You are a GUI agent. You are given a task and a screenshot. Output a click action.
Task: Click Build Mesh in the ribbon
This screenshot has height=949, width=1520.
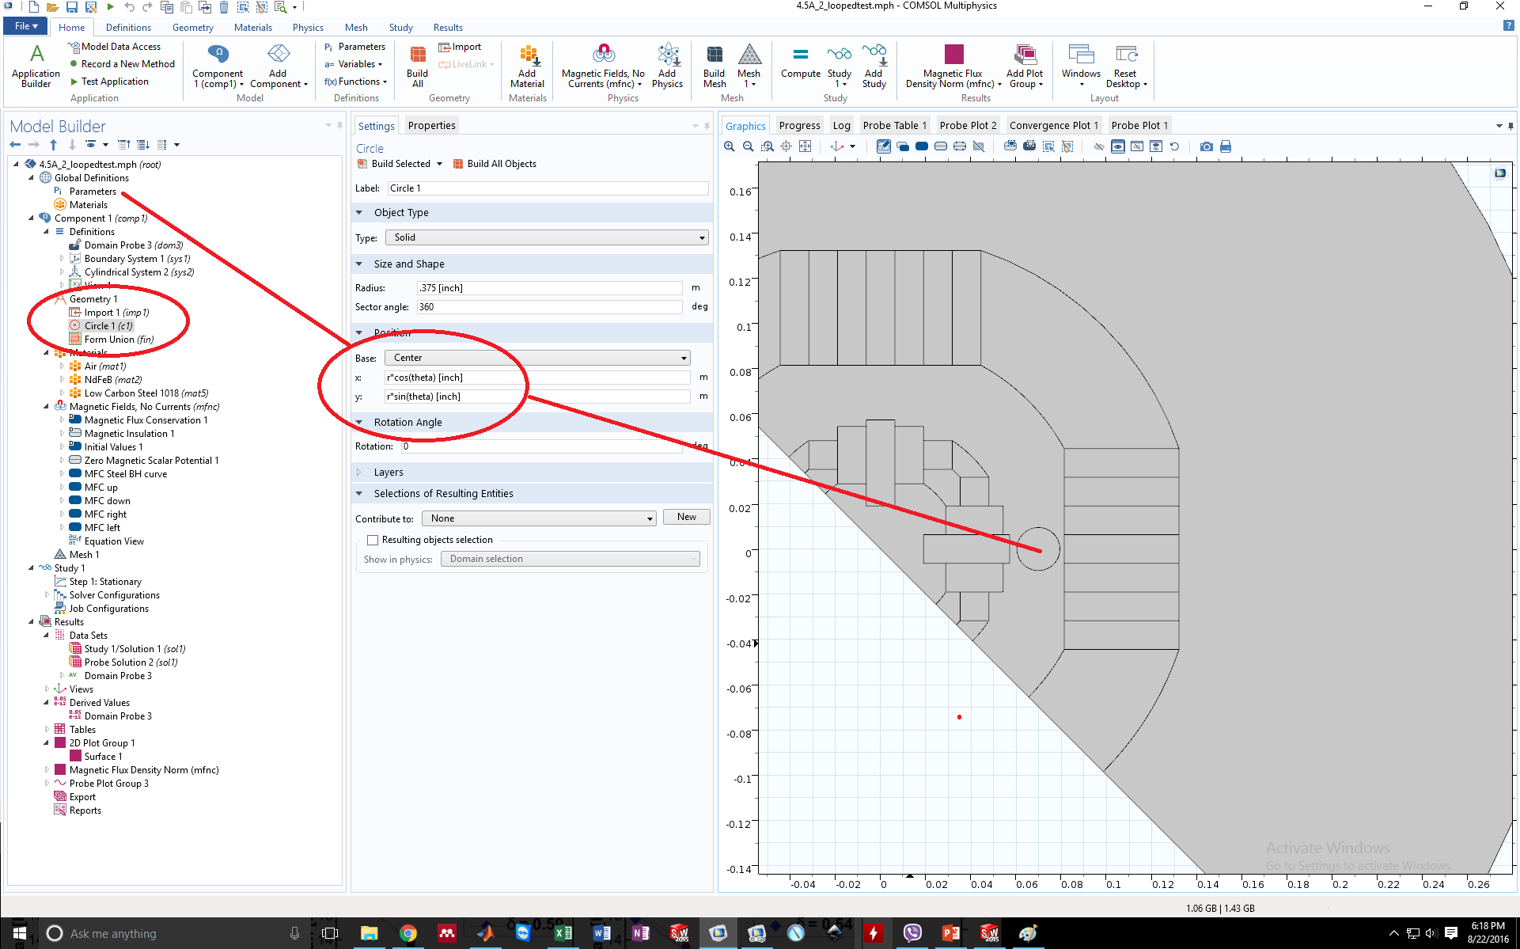pyautogui.click(x=714, y=66)
